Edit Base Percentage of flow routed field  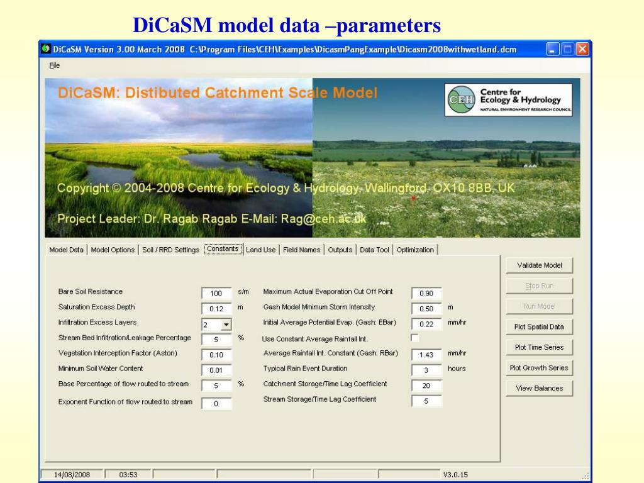point(216,386)
